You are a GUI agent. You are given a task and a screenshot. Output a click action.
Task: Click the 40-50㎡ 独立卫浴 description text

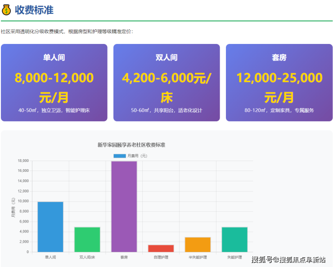point(54,110)
